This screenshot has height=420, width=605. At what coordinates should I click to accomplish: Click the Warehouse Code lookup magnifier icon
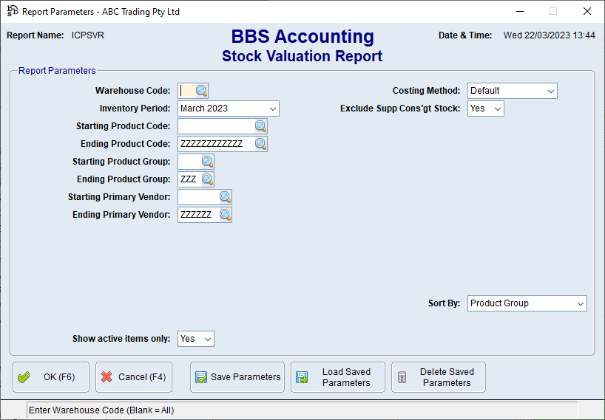click(x=202, y=91)
